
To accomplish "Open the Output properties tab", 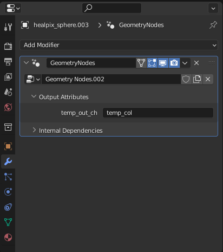I will [x=8, y=62].
